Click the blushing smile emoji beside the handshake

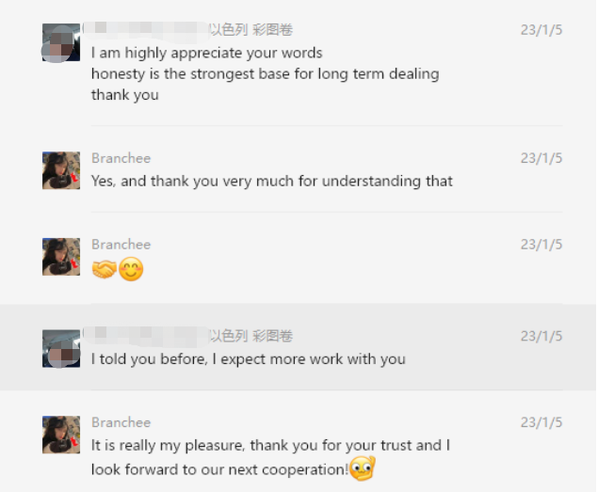click(x=131, y=270)
